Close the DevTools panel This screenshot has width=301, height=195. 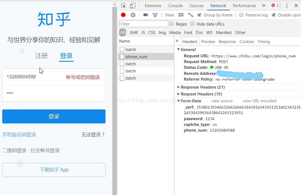(296, 5)
